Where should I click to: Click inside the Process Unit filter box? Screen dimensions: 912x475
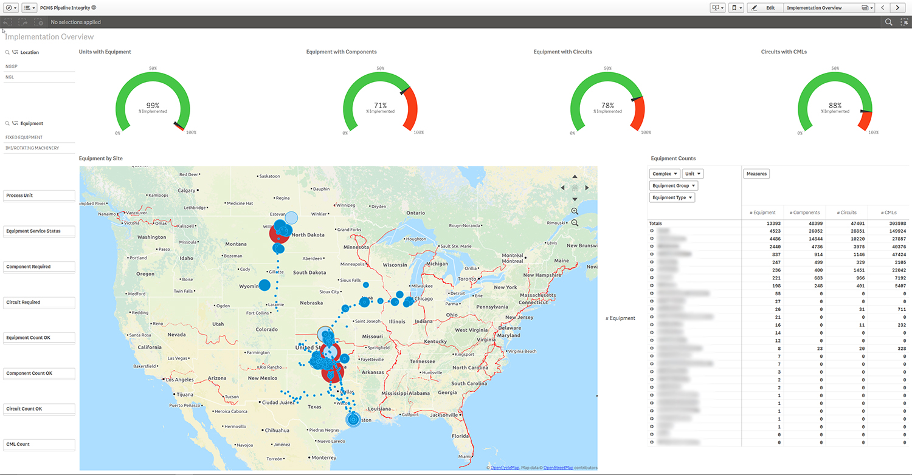click(39, 195)
